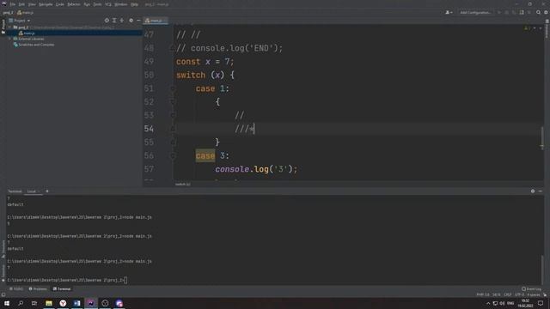Click the editor vertical scrollbar
This screenshot has width=550, height=309.
(x=542, y=138)
